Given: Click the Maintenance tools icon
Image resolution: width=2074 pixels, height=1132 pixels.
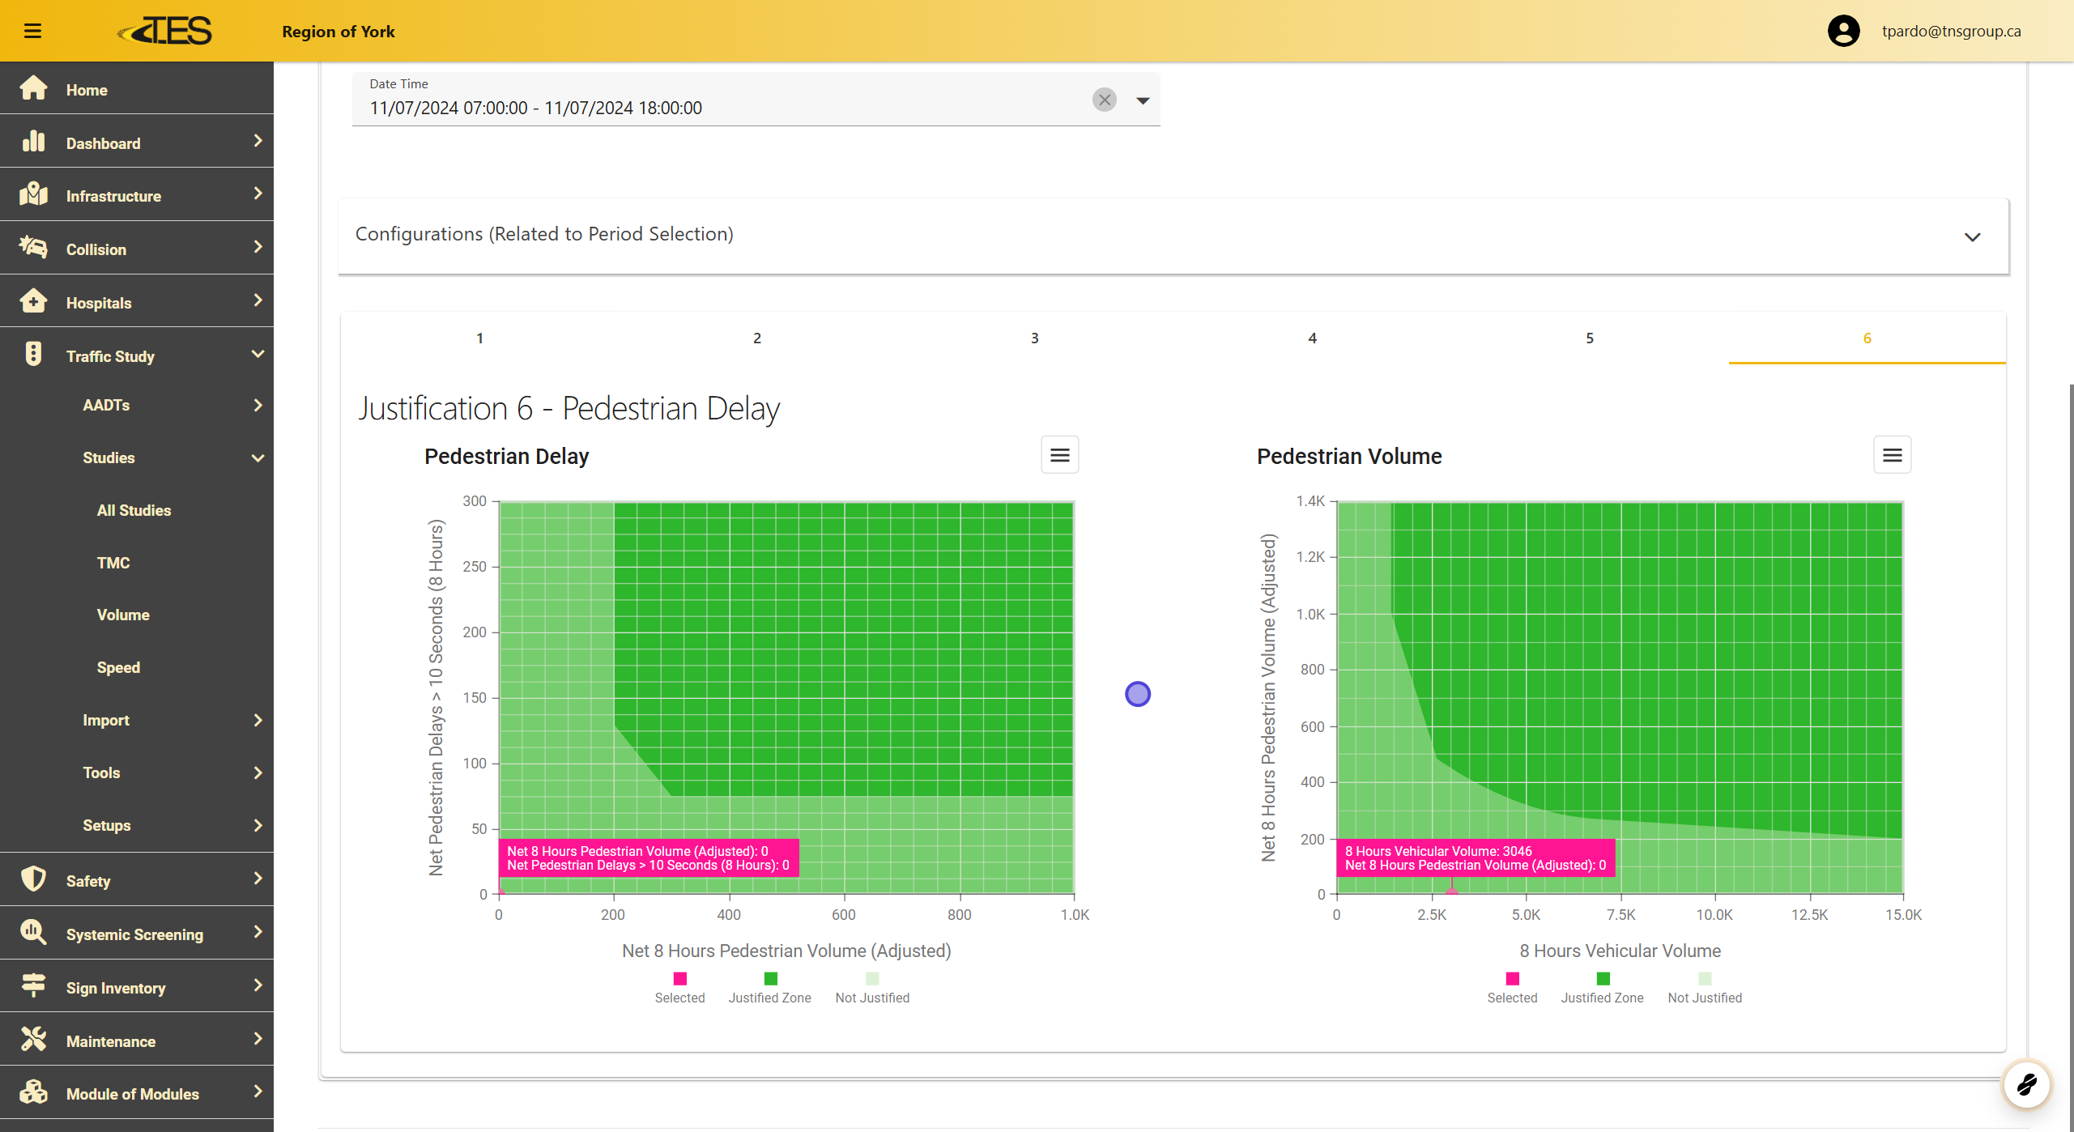Looking at the screenshot, I should pos(33,1040).
